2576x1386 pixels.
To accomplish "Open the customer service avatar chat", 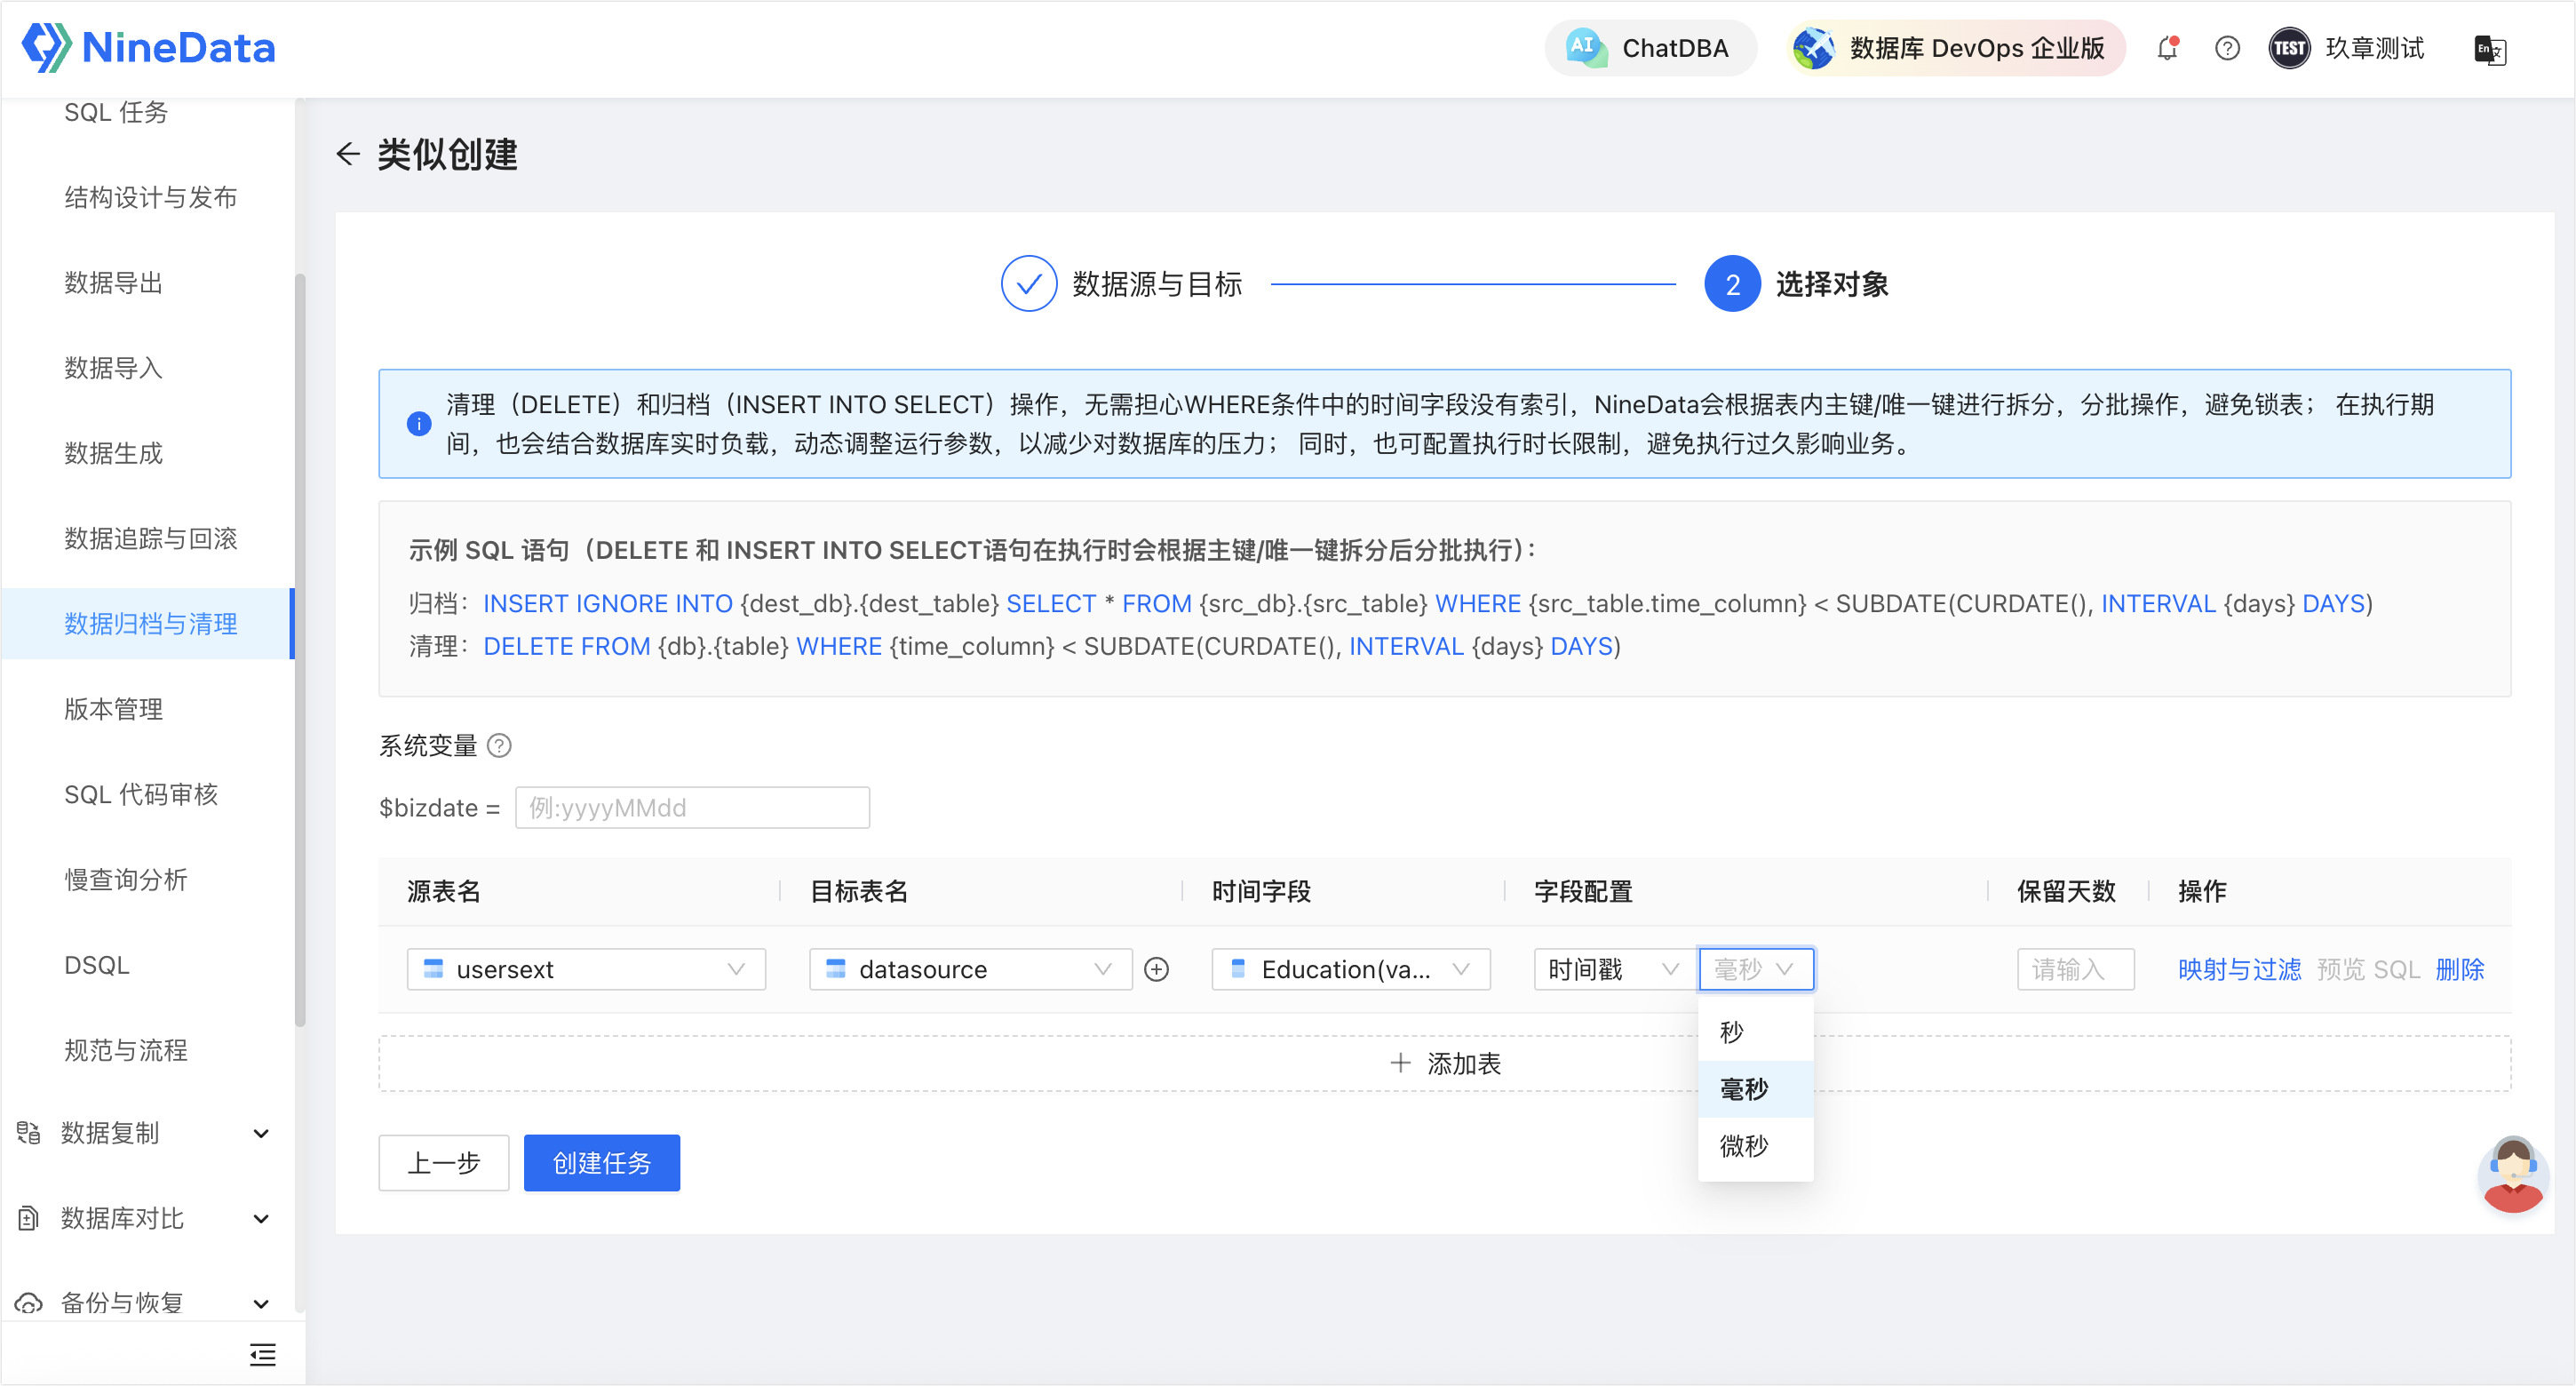I will click(2513, 1174).
